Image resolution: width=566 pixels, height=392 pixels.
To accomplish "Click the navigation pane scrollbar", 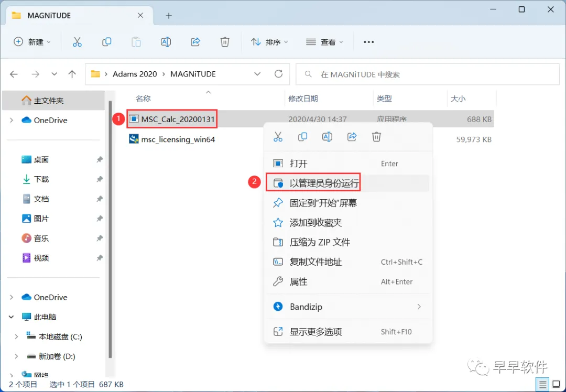I will (x=110, y=229).
